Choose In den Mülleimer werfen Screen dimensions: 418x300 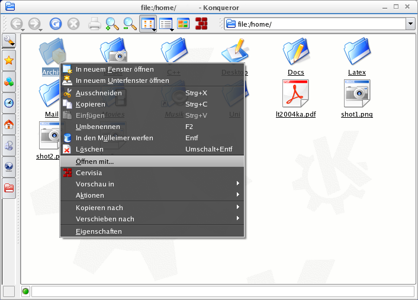coord(152,138)
